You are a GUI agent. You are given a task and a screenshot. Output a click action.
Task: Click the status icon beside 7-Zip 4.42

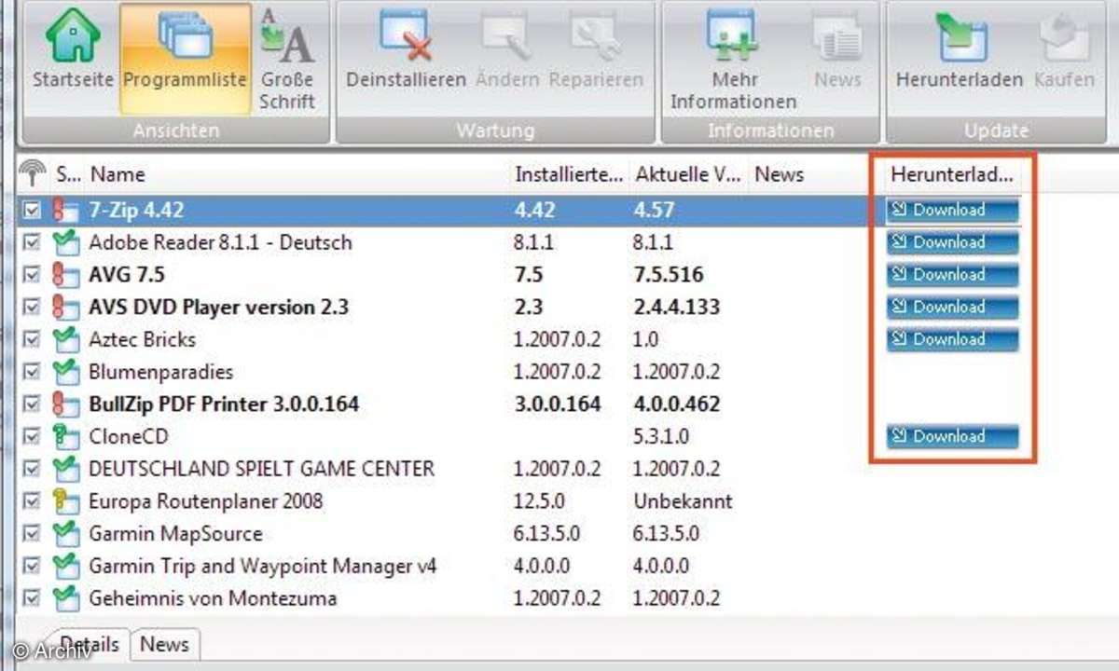click(65, 211)
